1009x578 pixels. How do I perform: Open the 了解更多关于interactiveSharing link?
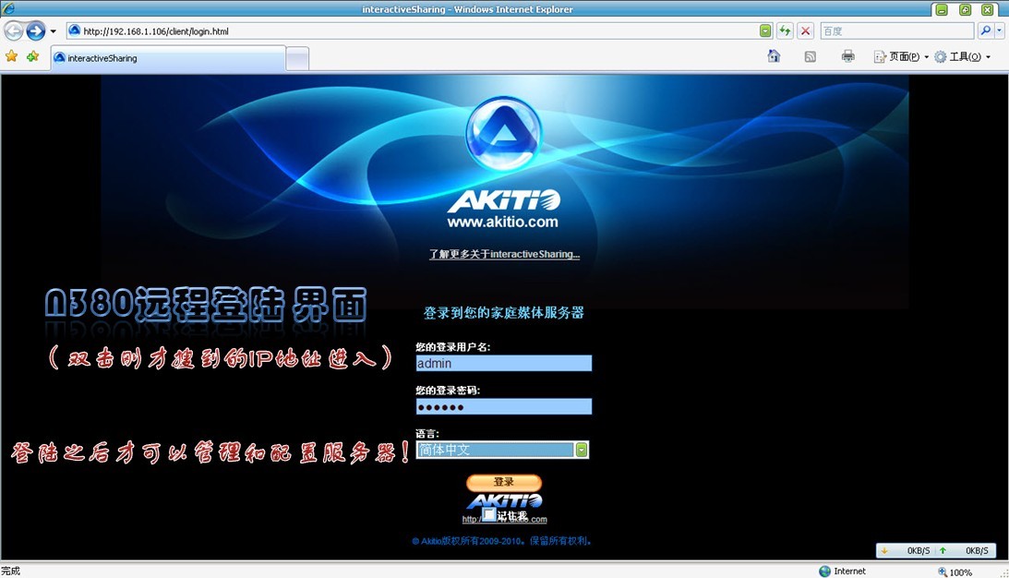click(504, 254)
